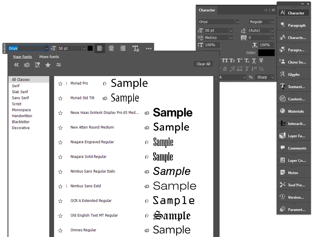Collapse font filter panel double-chevron icon
This screenshot has height=237, width=322.
17,65
